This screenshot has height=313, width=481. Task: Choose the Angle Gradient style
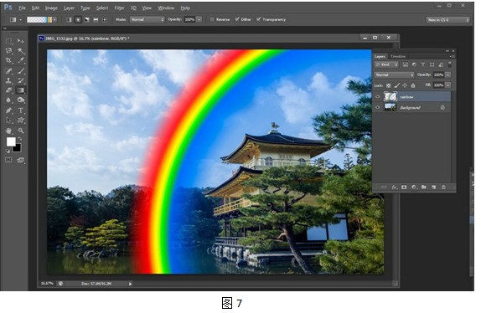point(87,19)
